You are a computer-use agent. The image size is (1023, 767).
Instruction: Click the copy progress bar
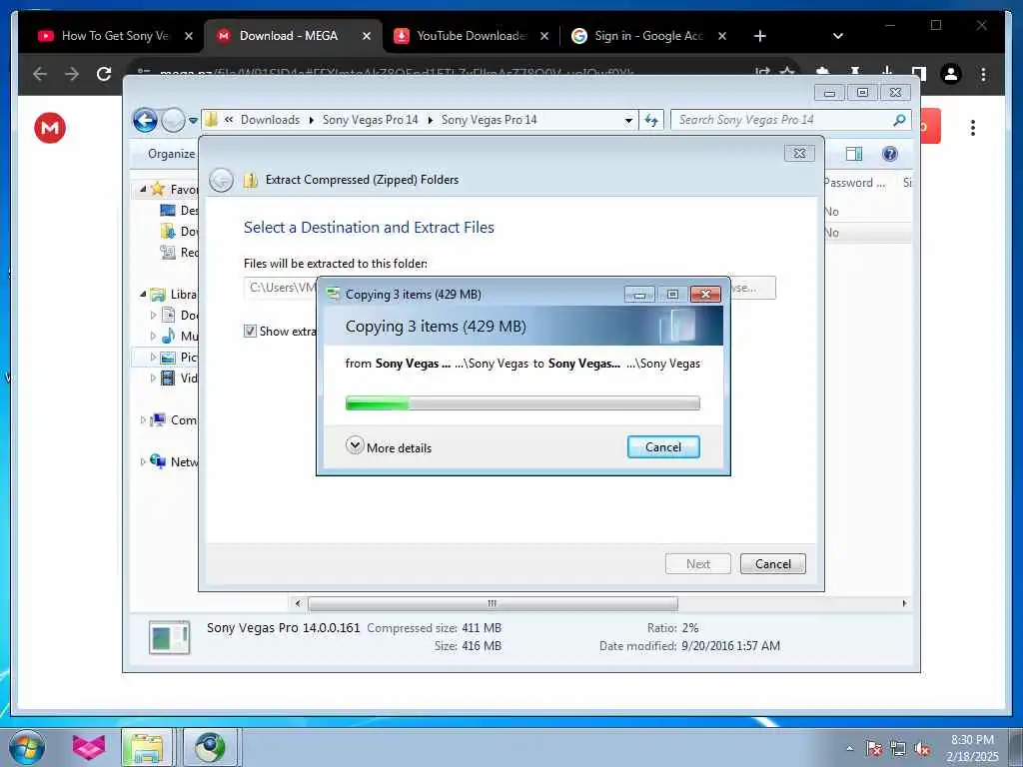point(521,403)
